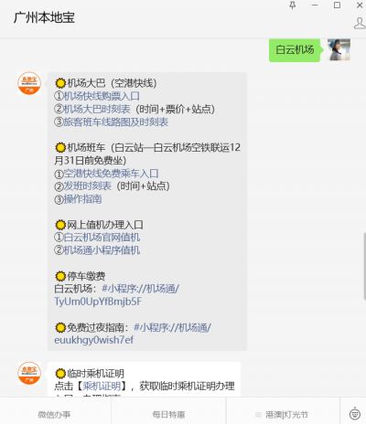Open the 空港快线免费乘车入口 link
The width and height of the screenshot is (366, 424).
[x=111, y=174]
